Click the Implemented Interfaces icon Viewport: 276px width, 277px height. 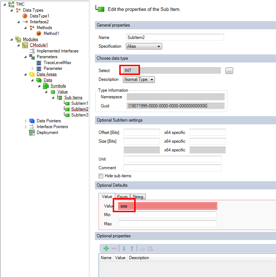click(x=32, y=51)
